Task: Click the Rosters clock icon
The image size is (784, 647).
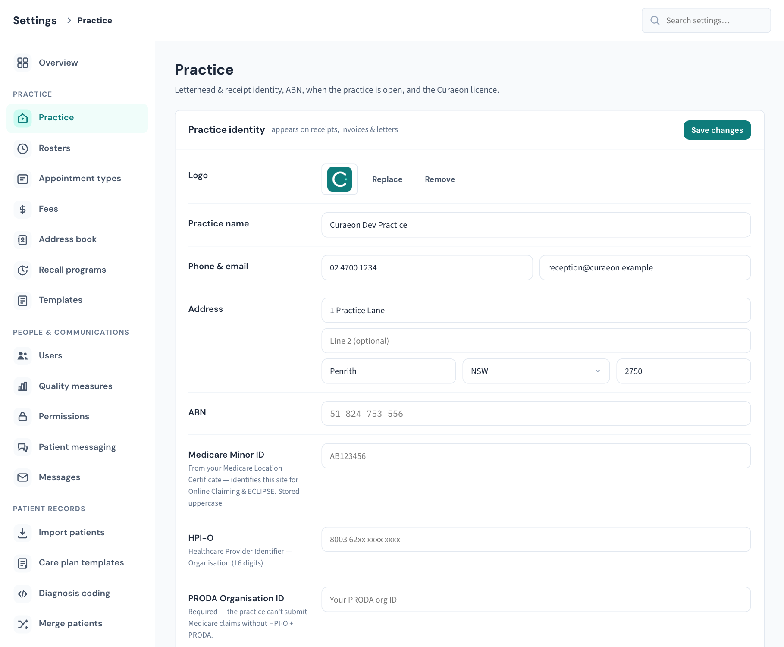Action: click(x=22, y=148)
